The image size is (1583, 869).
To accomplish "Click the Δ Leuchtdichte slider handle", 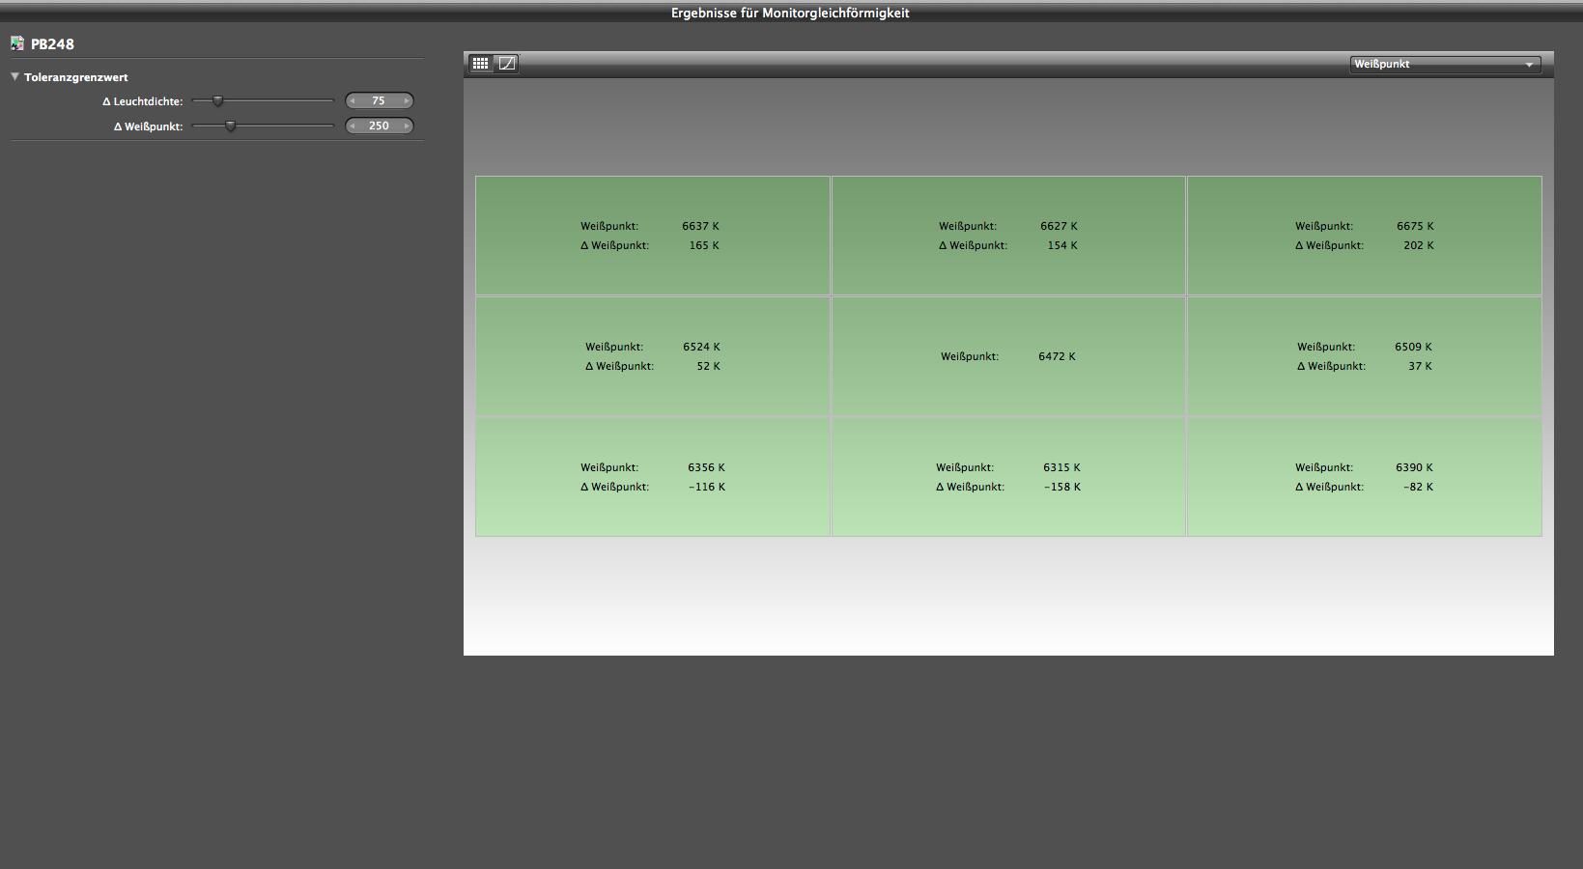I will click(218, 101).
